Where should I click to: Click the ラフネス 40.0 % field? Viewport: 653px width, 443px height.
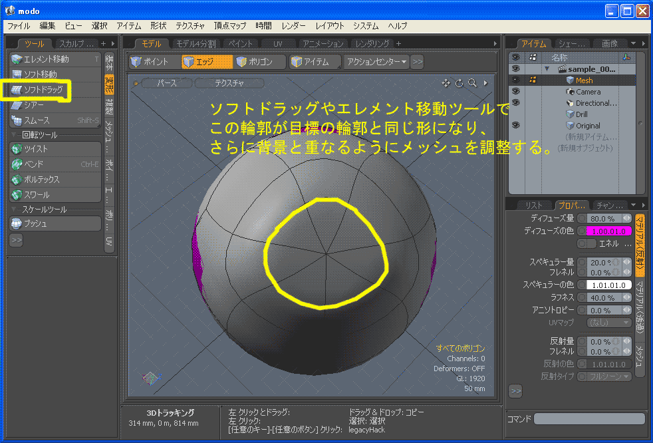pos(604,297)
